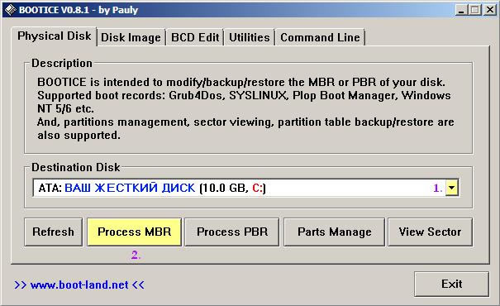Click the 'Supported boot records' description line
The width and height of the screenshot is (500, 306).
pos(244,95)
